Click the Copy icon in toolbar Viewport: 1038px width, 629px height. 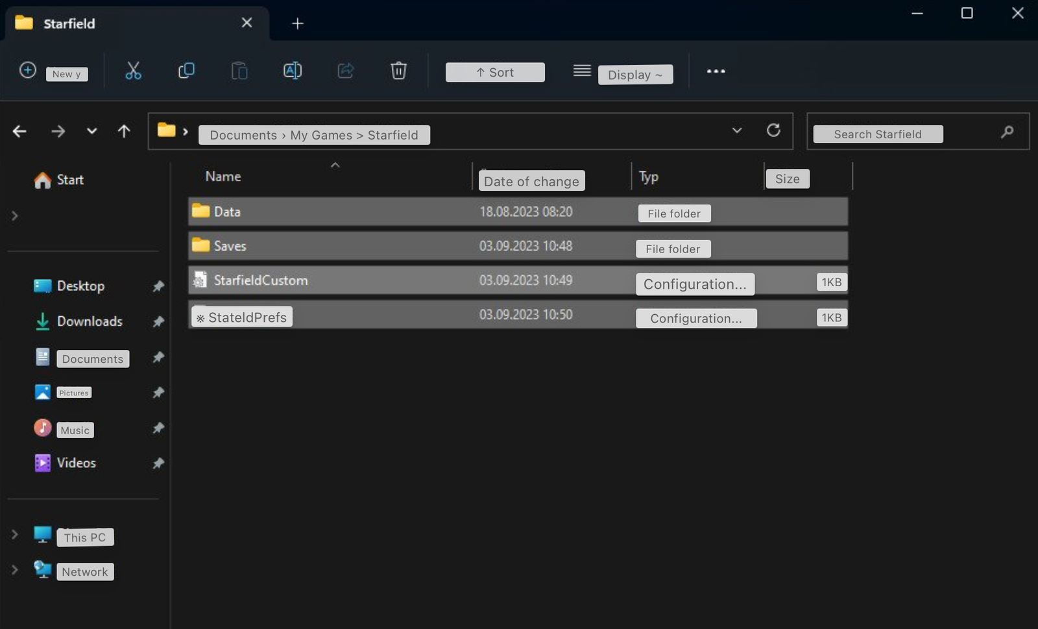[x=186, y=71]
